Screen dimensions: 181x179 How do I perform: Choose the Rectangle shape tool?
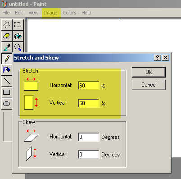7,92
